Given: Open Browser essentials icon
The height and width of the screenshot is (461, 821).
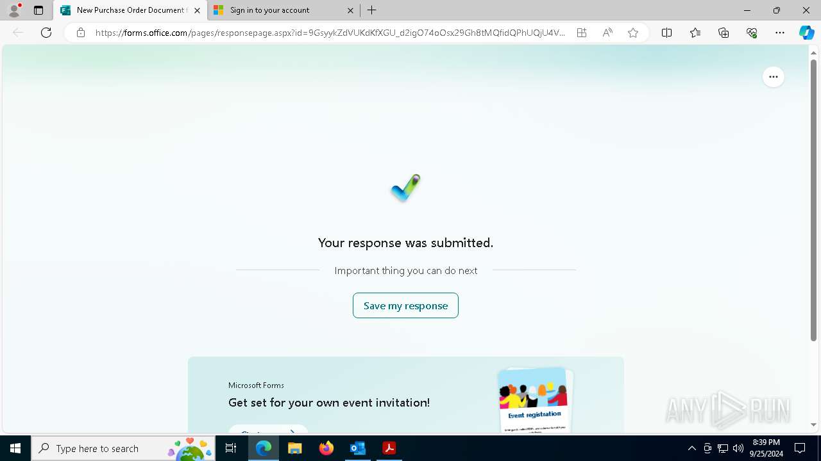Looking at the screenshot, I should [x=752, y=33].
